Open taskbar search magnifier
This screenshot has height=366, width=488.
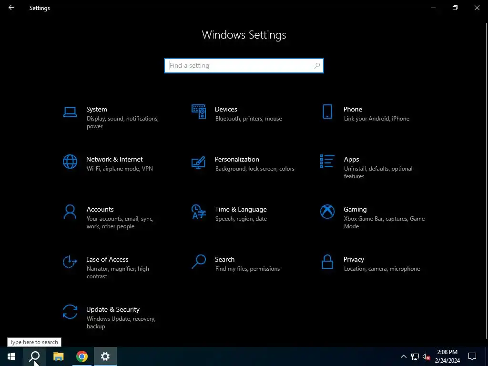(34, 356)
